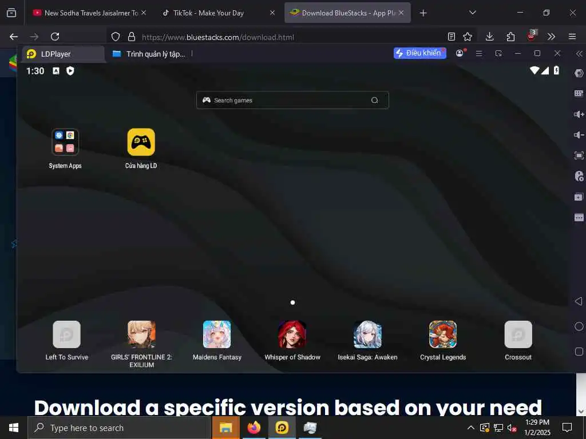Open Firefox application menu

[x=572, y=37]
